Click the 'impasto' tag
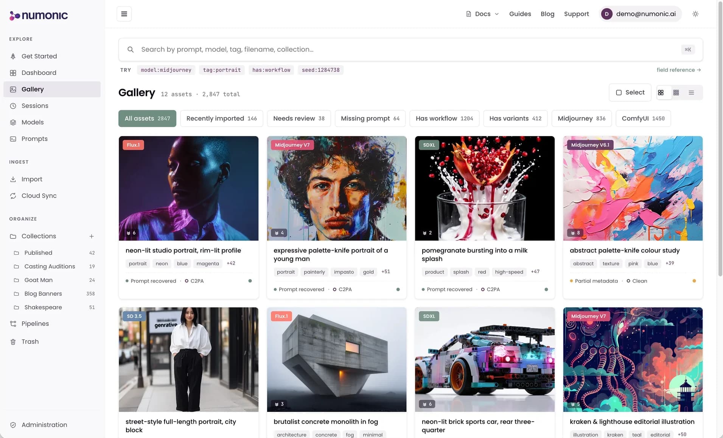The width and height of the screenshot is (723, 438). point(344,272)
